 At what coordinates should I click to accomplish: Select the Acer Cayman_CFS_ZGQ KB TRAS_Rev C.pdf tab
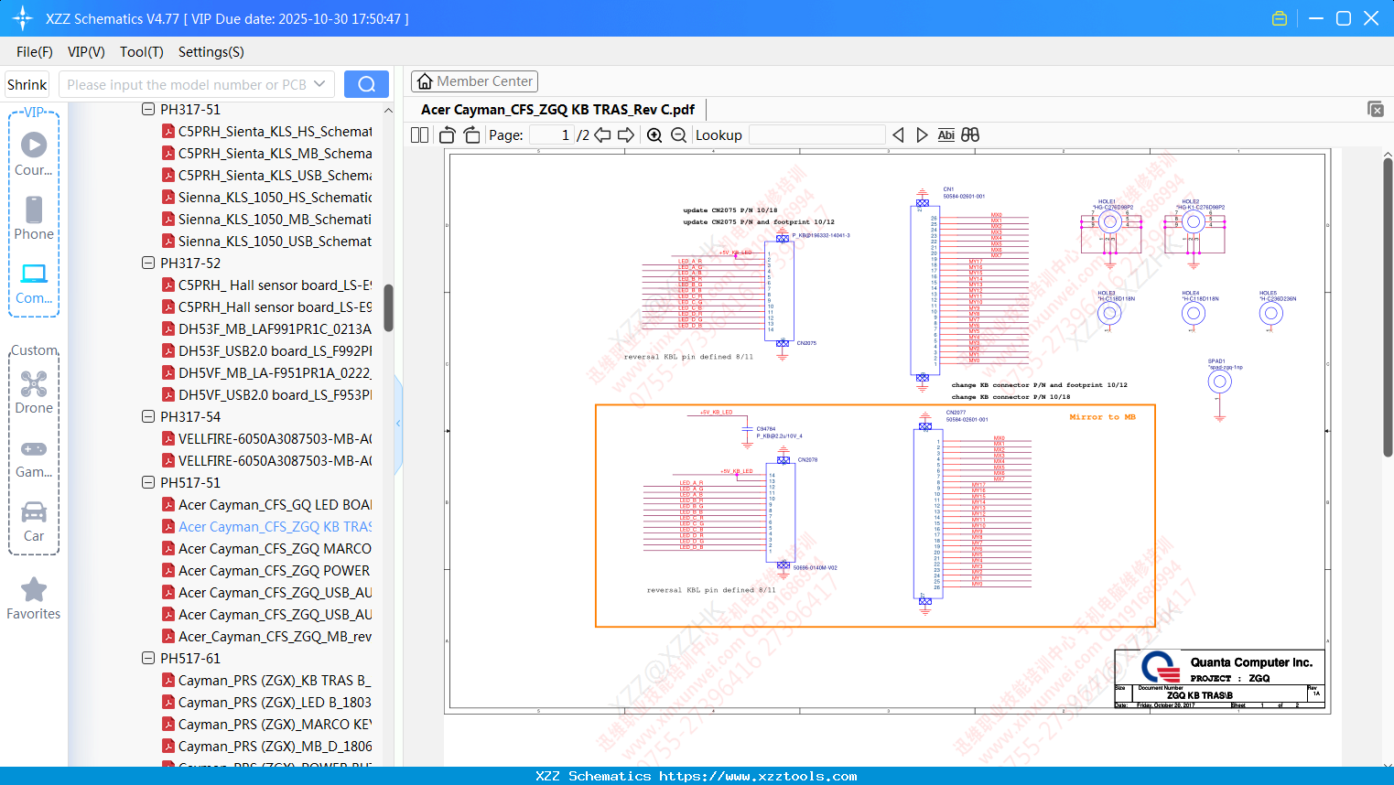click(557, 109)
